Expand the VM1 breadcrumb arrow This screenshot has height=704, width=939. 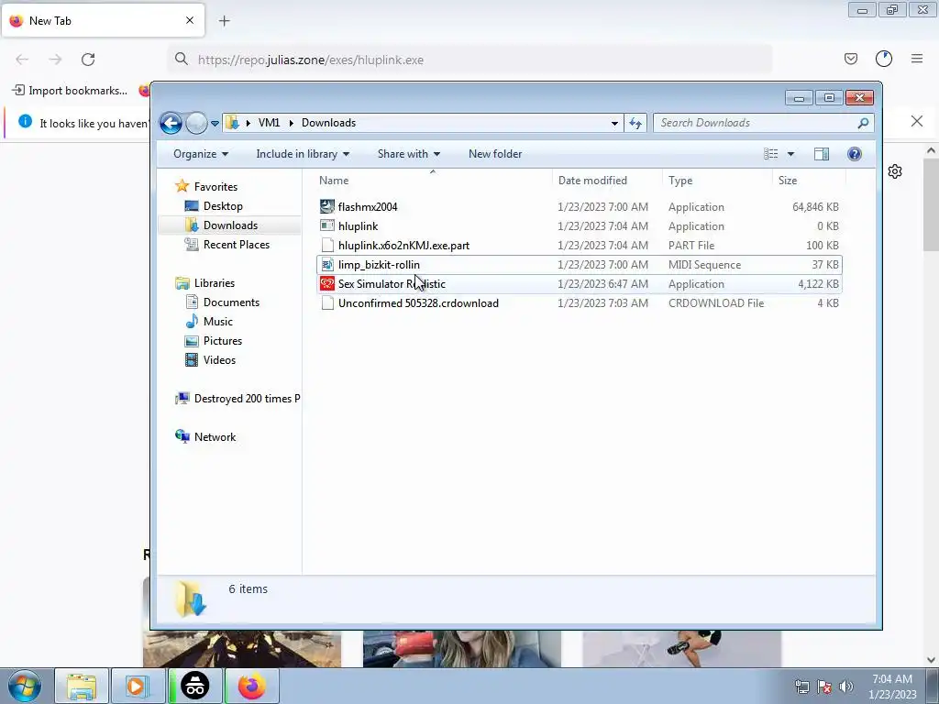(x=291, y=123)
